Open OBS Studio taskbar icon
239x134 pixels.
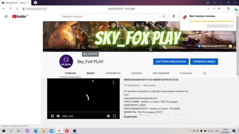coord(75,131)
